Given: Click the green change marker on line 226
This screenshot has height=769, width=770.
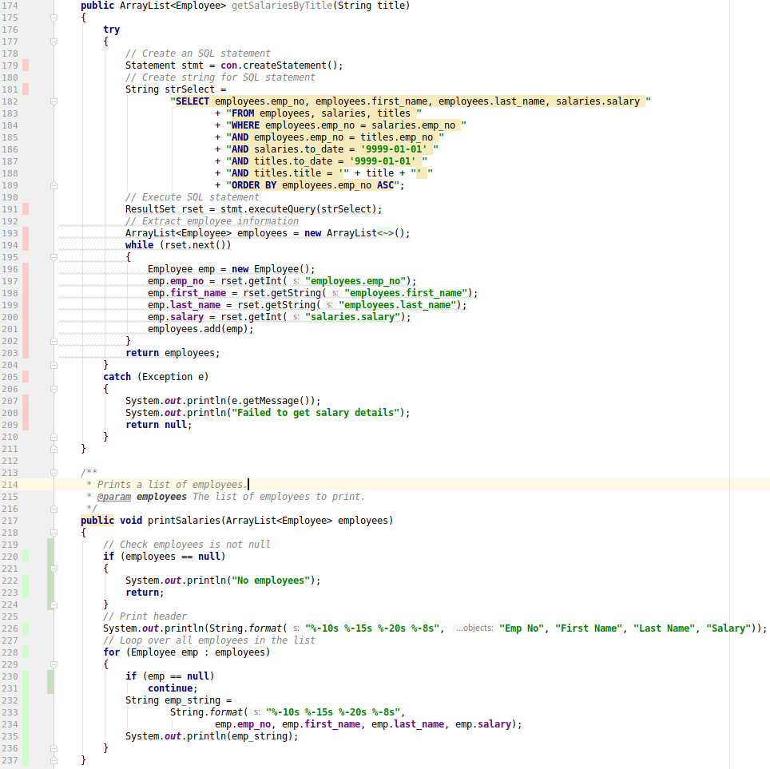Looking at the screenshot, I should [26, 628].
